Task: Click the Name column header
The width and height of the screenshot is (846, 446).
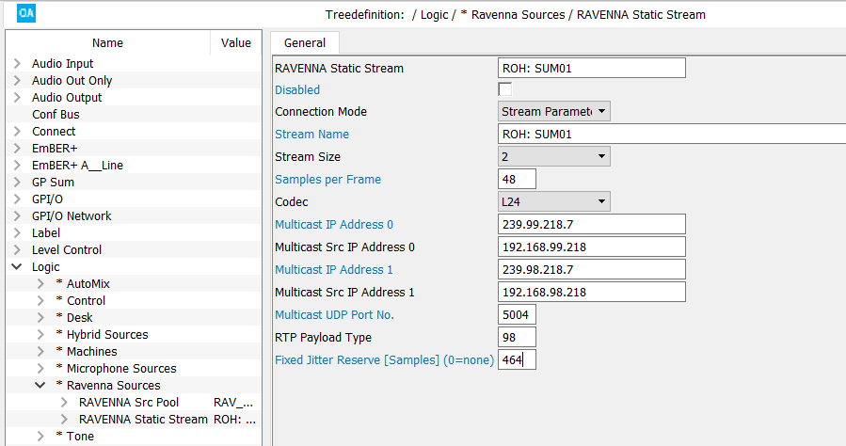Action: point(107,42)
